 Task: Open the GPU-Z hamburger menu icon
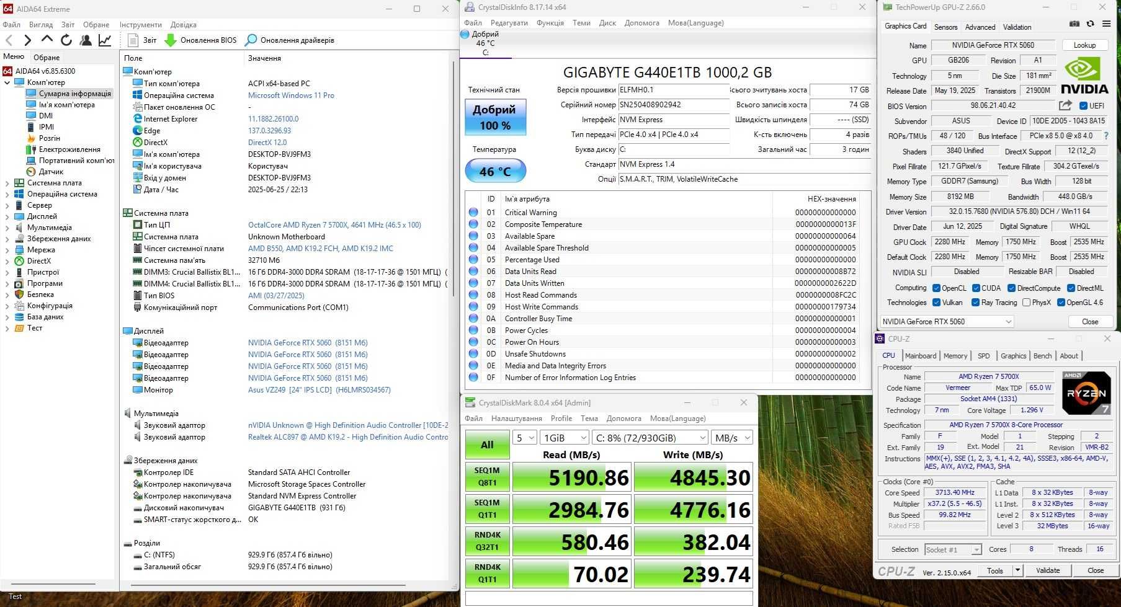click(1106, 24)
